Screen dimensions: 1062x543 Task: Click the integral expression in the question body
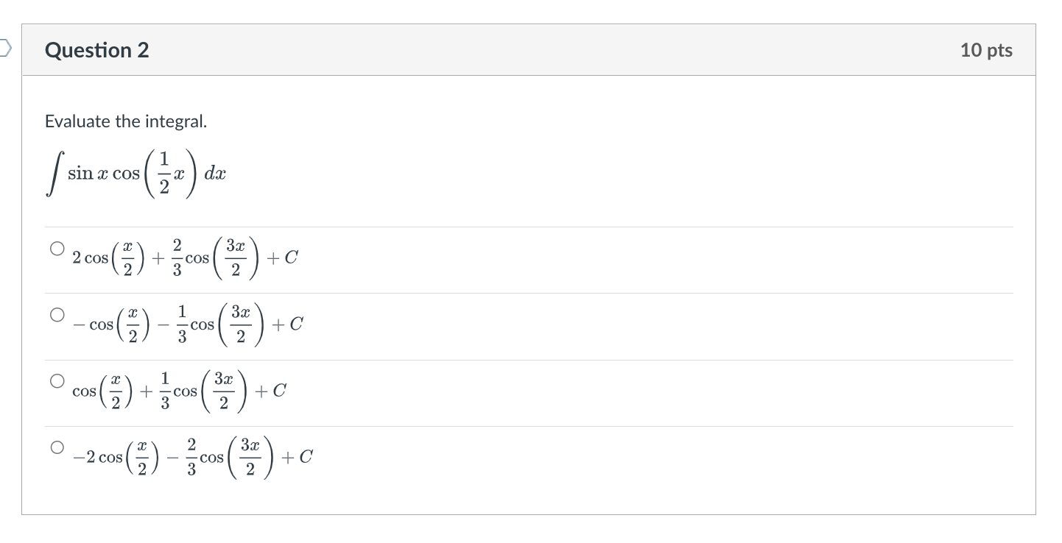[135, 173]
